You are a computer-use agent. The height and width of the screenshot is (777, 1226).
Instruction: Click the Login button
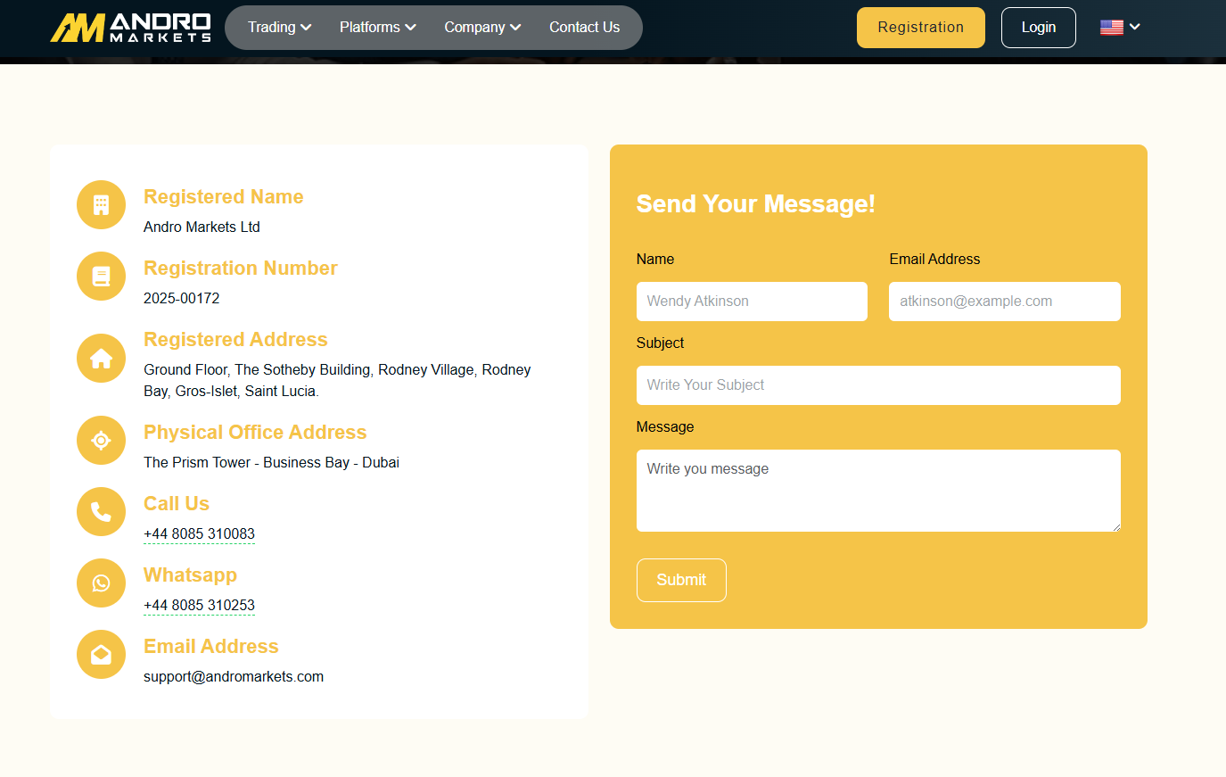click(1039, 28)
